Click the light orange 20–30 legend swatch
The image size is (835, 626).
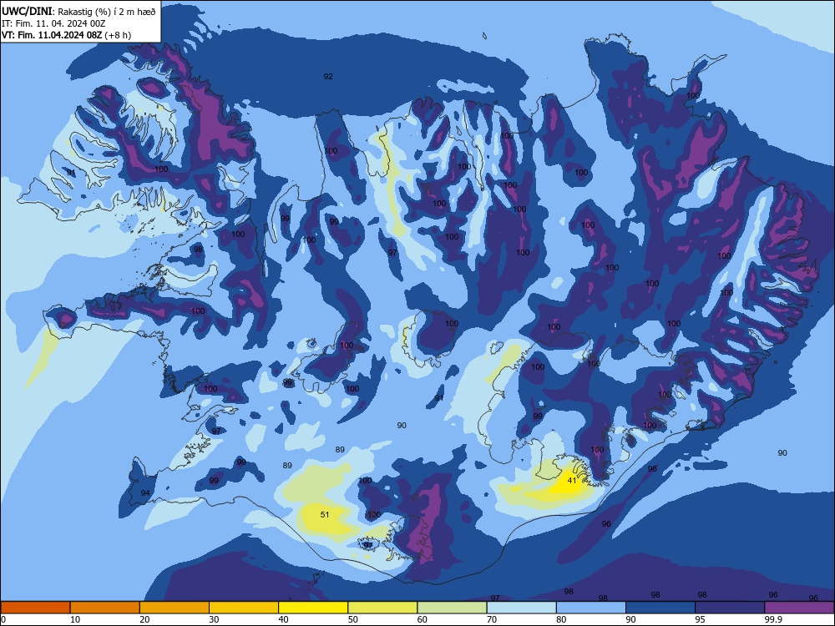point(175,608)
